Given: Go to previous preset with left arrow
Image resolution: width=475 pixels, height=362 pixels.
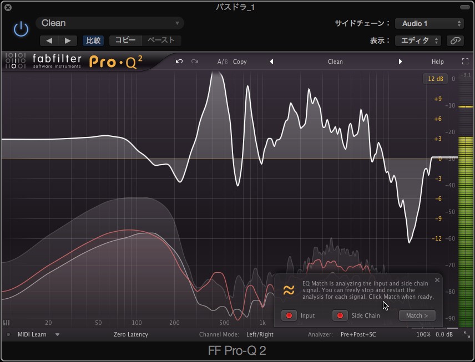Looking at the screenshot, I should pos(49,40).
